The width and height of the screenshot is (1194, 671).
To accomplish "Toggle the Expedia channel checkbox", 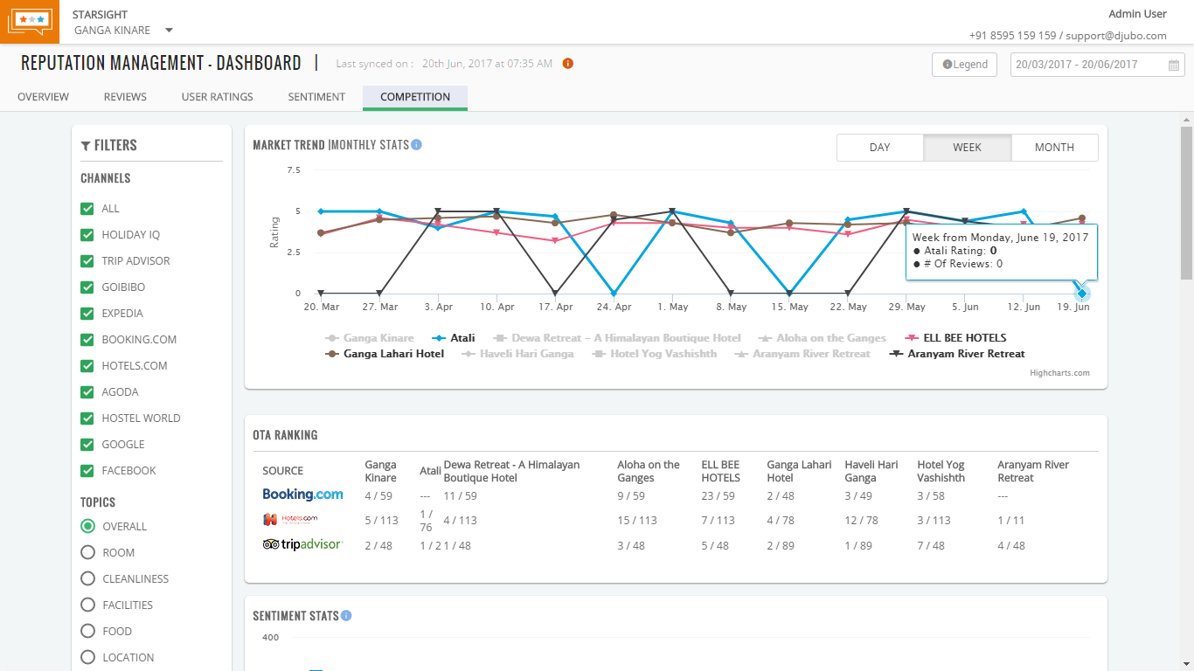I will click(87, 314).
